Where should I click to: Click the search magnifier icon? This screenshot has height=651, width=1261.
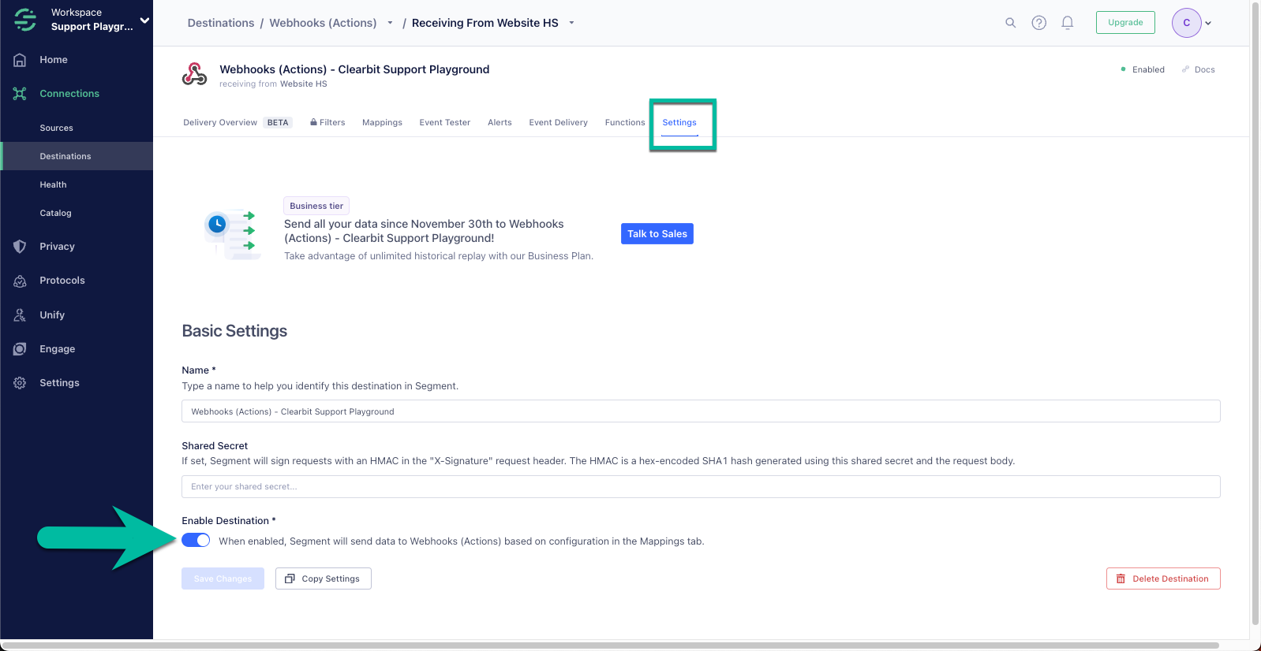pyautogui.click(x=1010, y=23)
